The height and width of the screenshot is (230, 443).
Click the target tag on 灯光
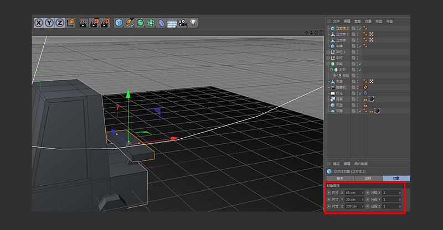point(365,93)
